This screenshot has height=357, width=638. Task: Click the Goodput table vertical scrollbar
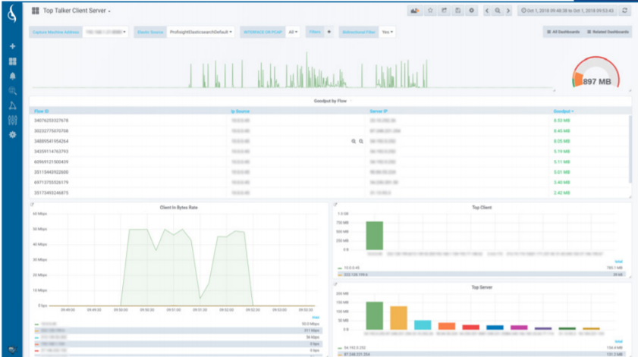click(630, 149)
